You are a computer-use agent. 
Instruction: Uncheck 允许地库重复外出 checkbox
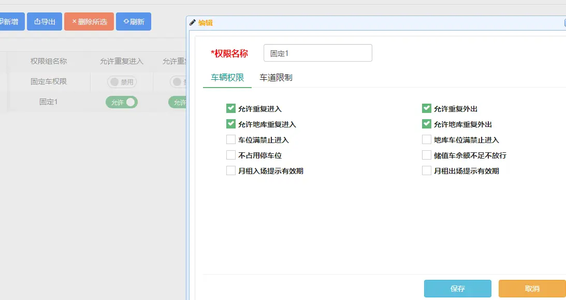(427, 124)
